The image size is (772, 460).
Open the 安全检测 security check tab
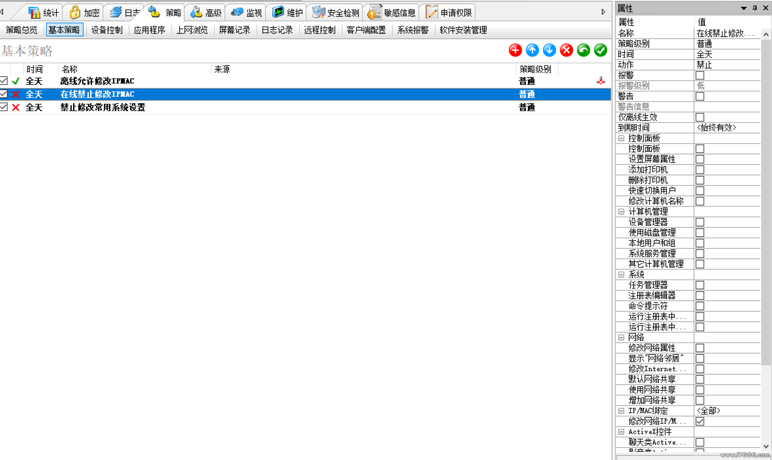tap(336, 13)
